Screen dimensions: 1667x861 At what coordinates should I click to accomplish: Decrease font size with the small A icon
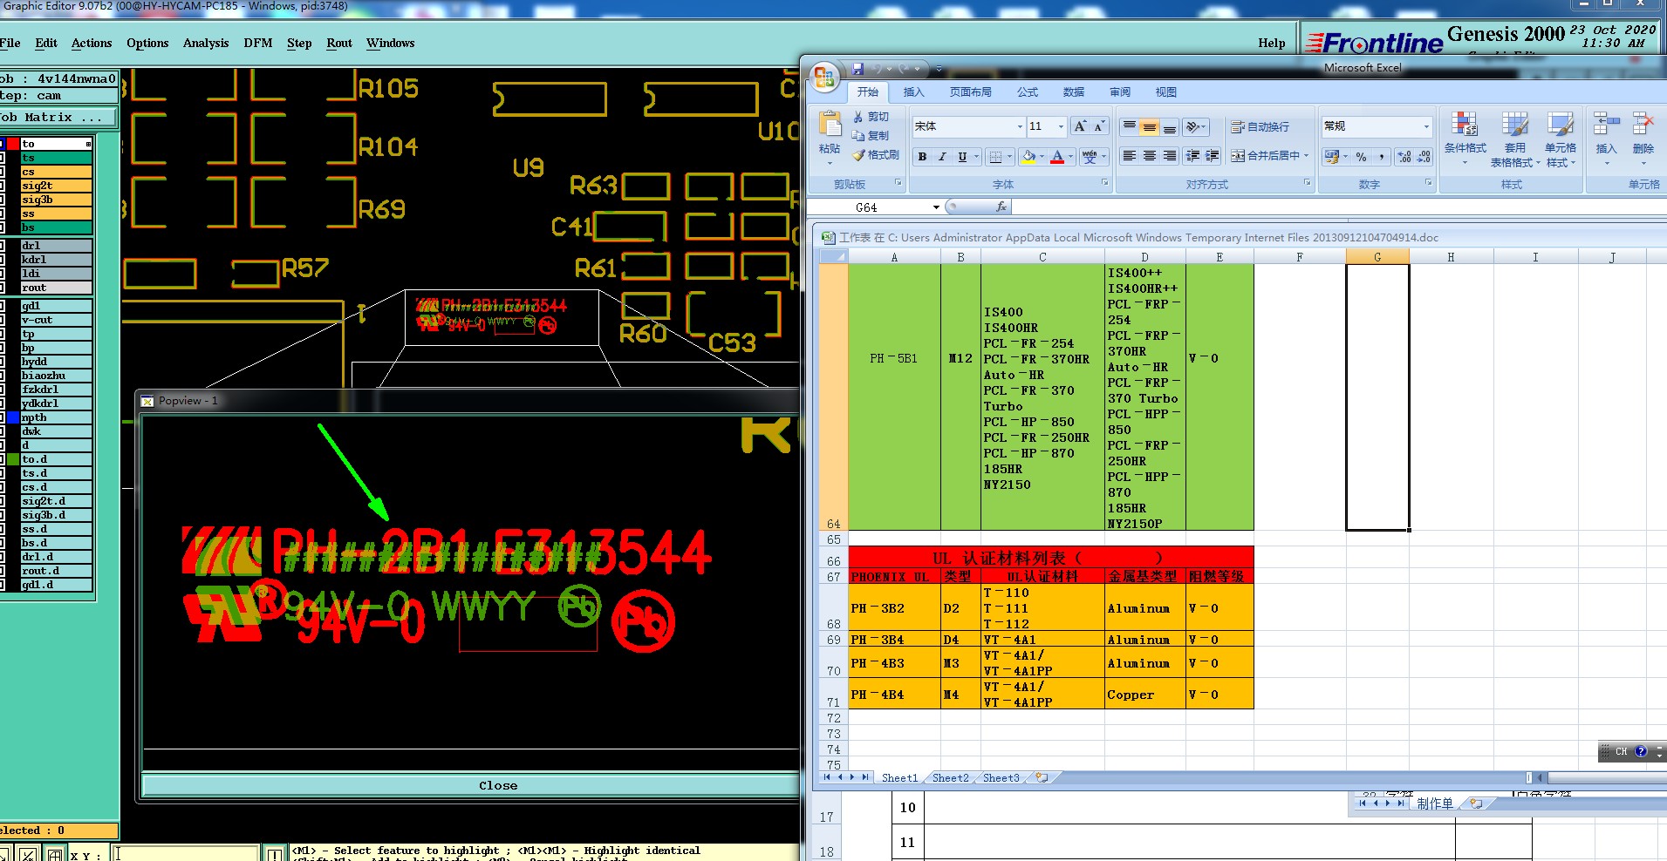(1099, 126)
